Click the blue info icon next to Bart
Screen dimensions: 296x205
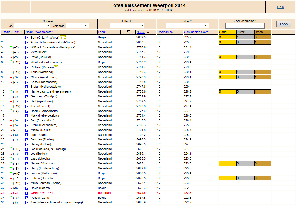(27, 38)
